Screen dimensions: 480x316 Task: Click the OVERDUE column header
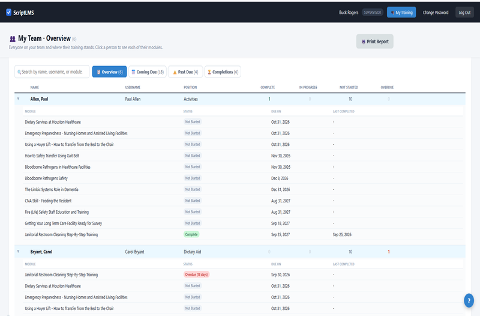(x=387, y=87)
